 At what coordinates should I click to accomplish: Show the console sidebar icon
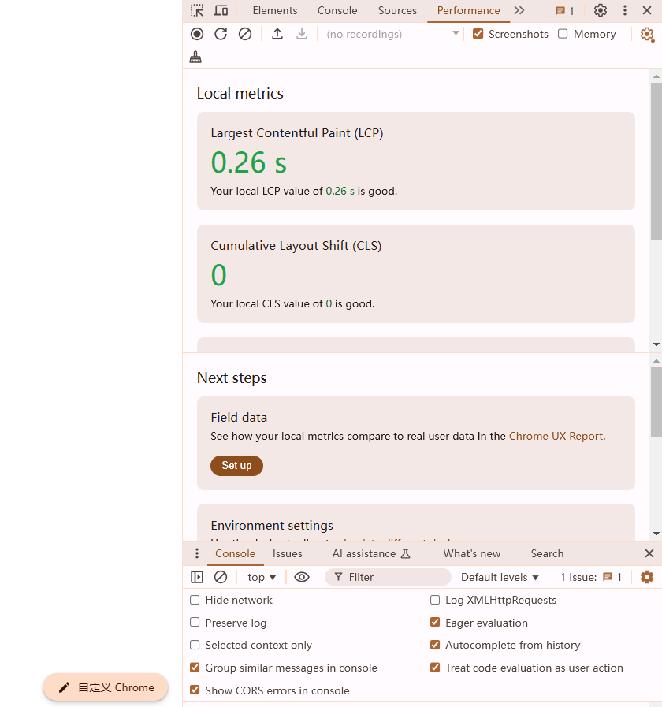click(197, 577)
